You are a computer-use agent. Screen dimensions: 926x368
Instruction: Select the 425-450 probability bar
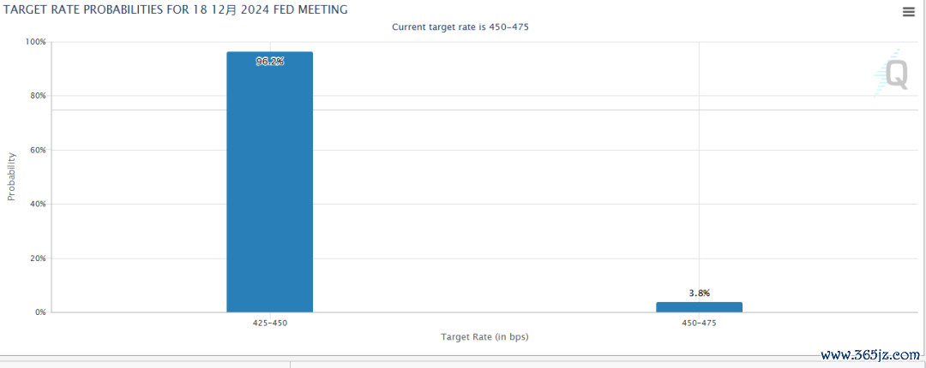270,181
